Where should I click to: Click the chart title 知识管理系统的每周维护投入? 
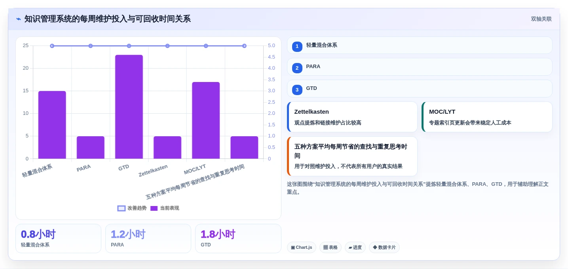[108, 19]
